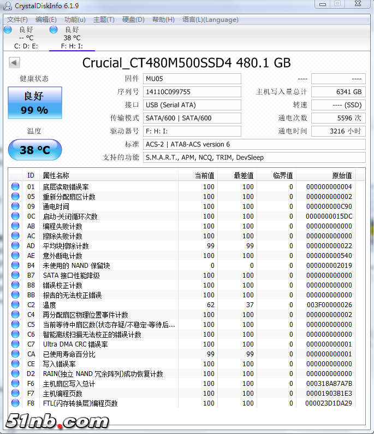The image size is (374, 434).
Task: Open the 语言(L)(Language) menu
Action: [210, 20]
